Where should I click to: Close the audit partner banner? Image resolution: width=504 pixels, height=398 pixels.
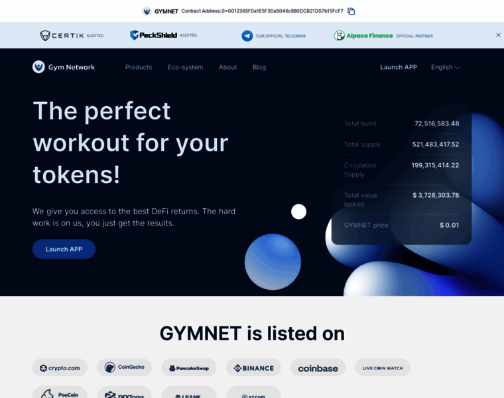pyautogui.click(x=498, y=35)
